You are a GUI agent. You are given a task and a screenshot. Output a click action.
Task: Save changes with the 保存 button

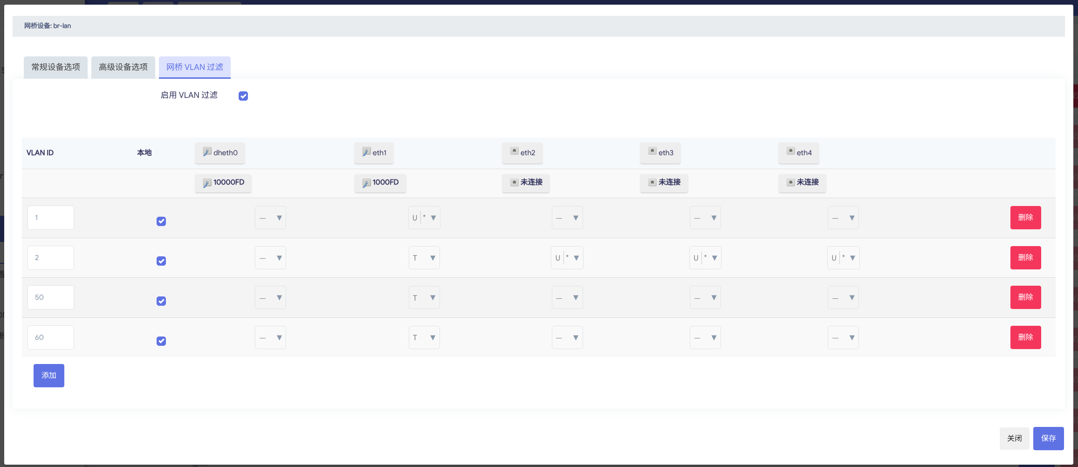point(1048,438)
